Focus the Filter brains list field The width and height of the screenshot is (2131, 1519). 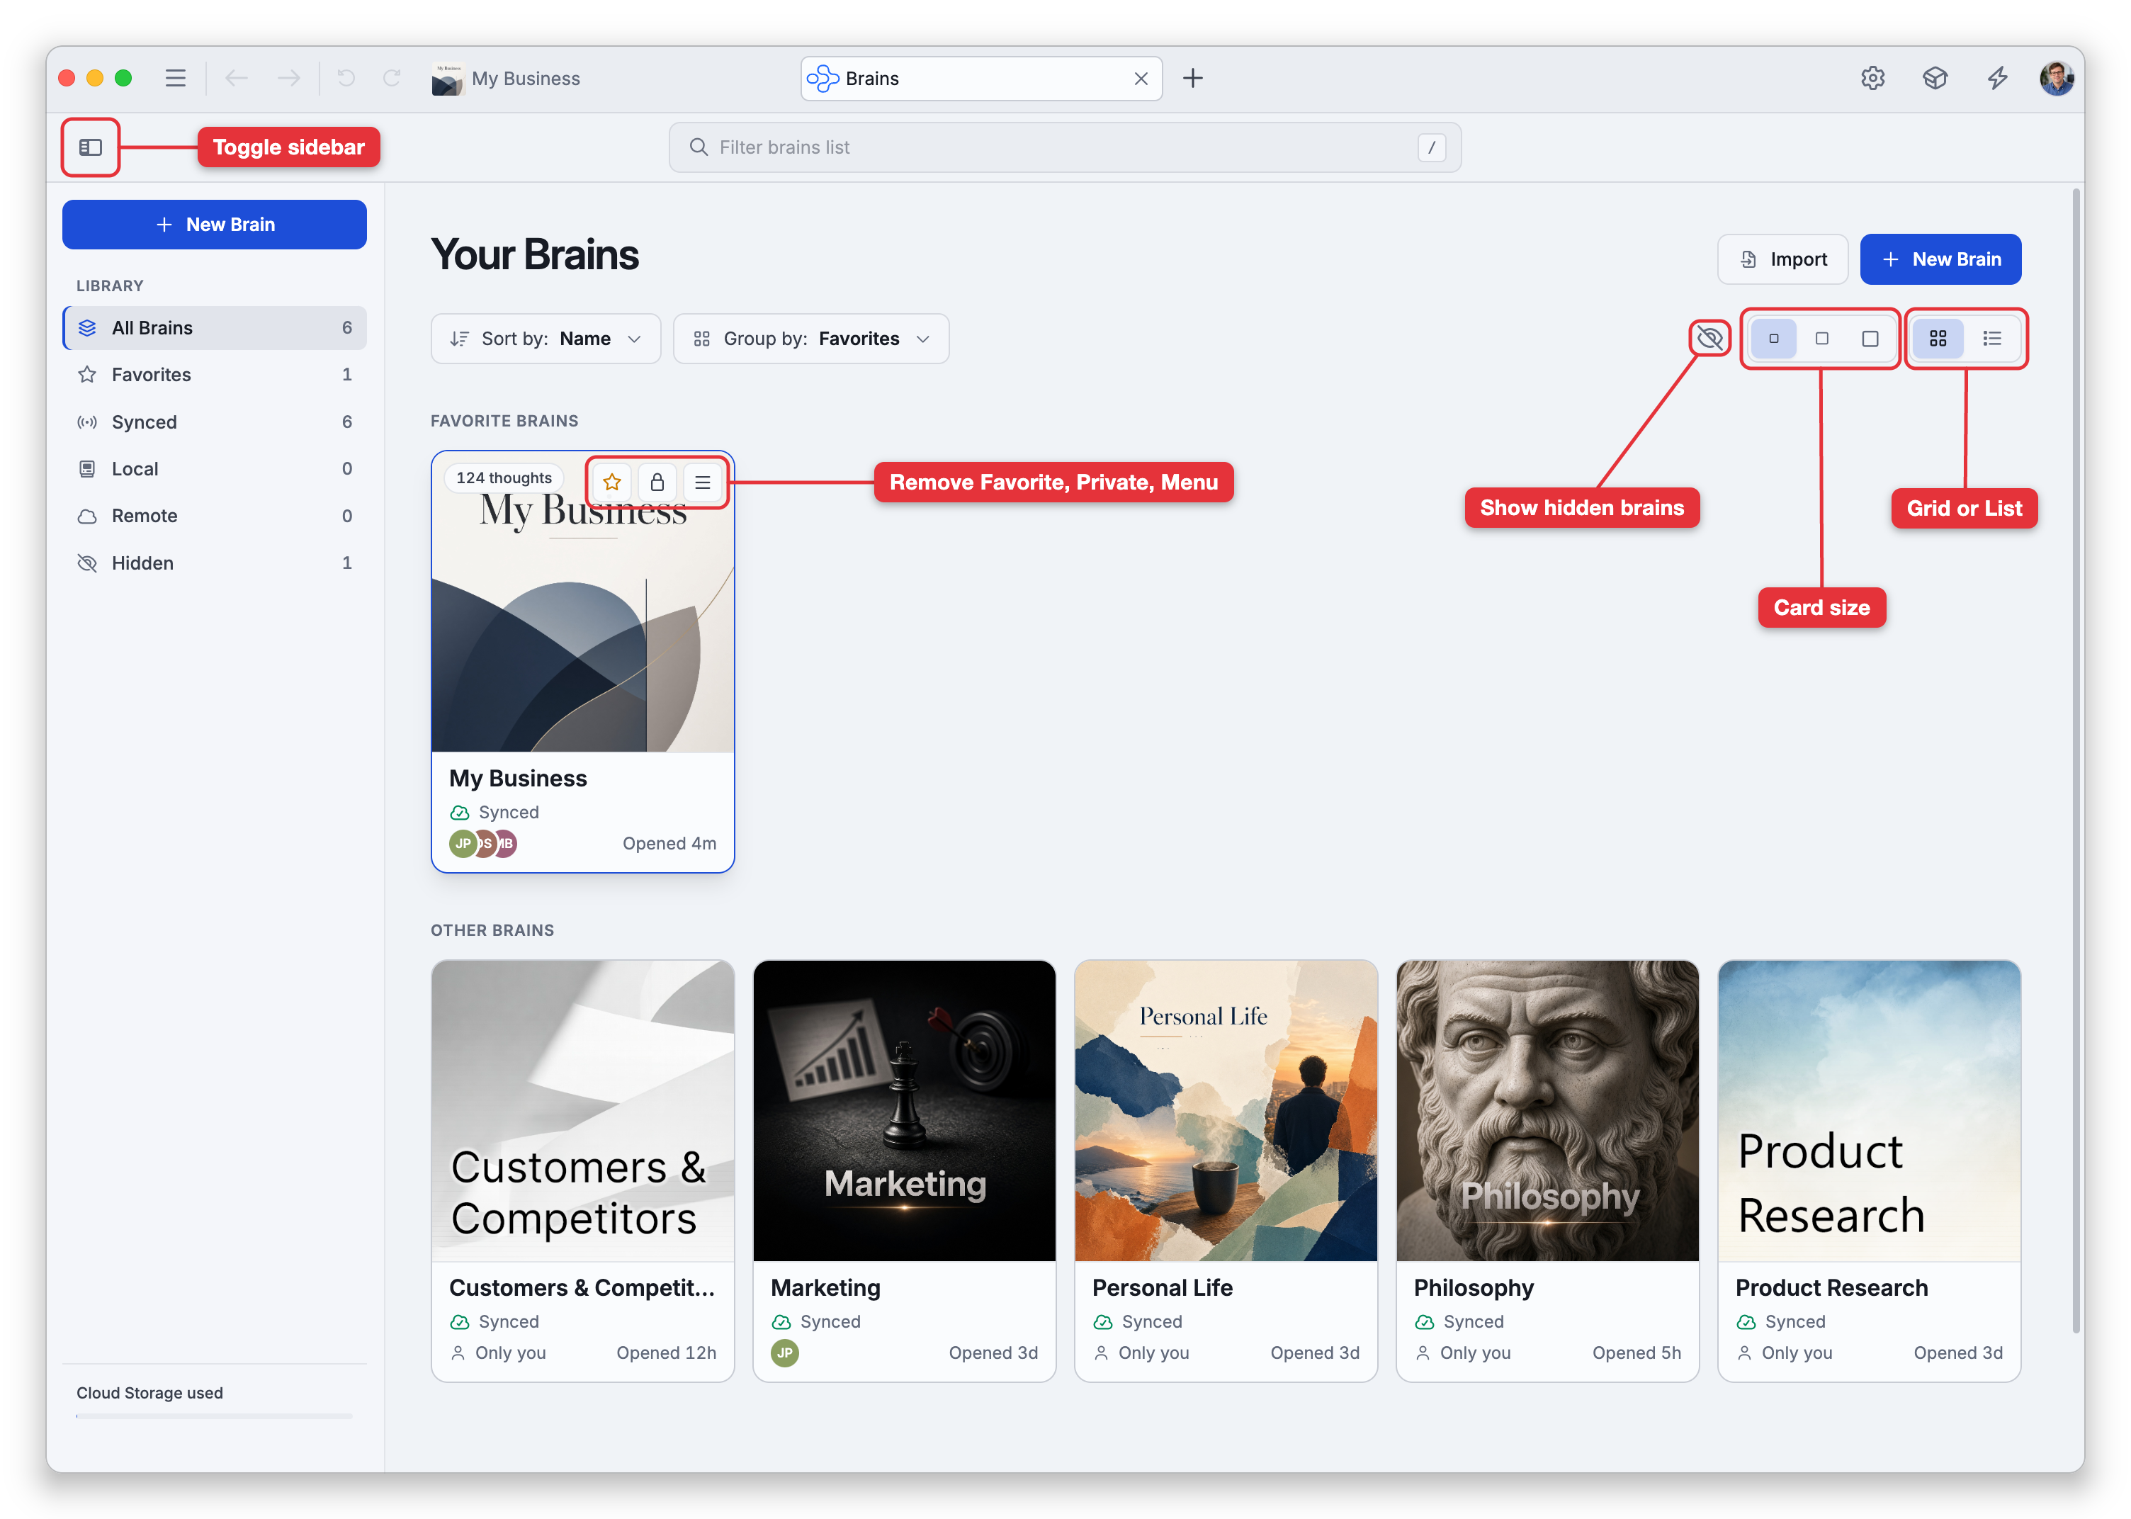point(1064,147)
